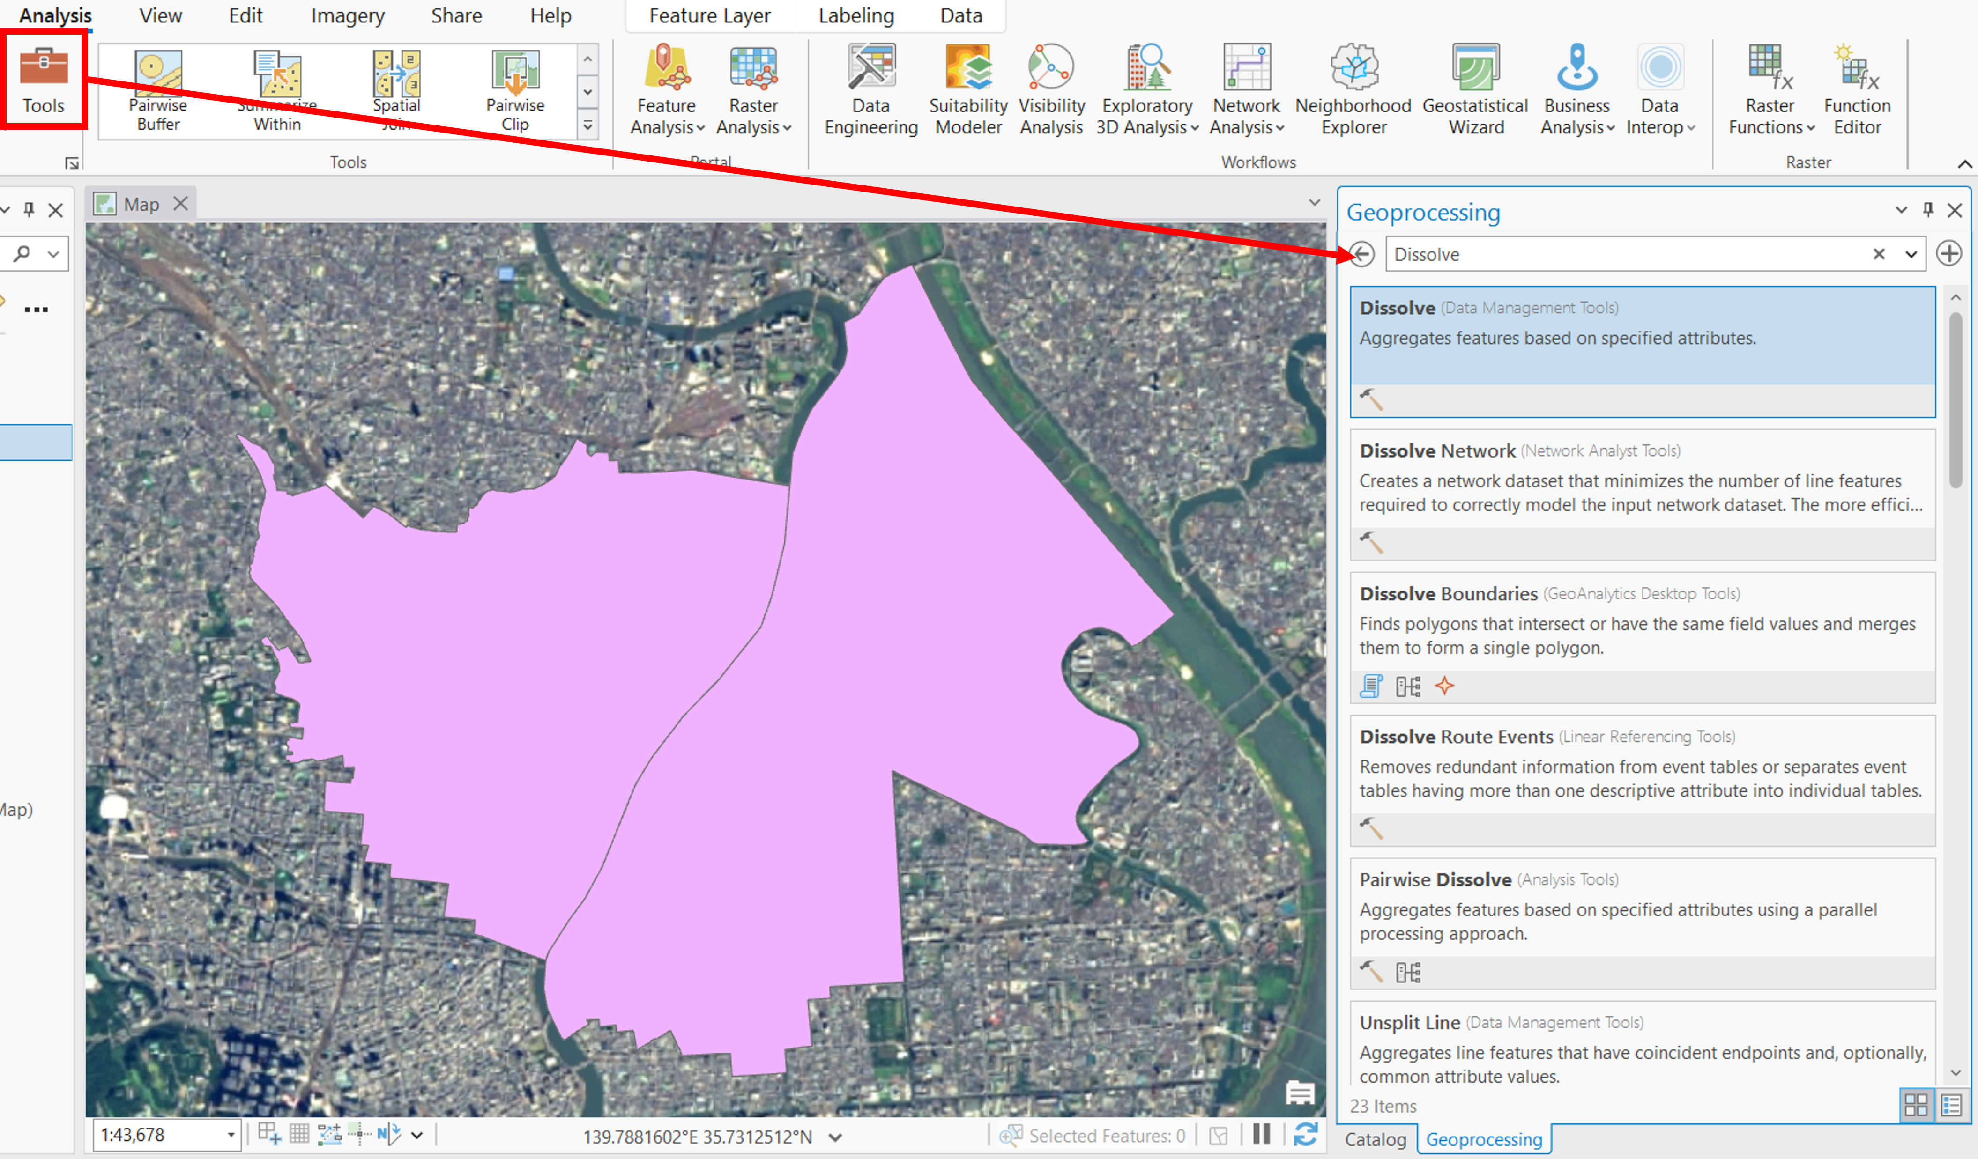Pause map drawing
The image size is (1978, 1159).
point(1261,1135)
